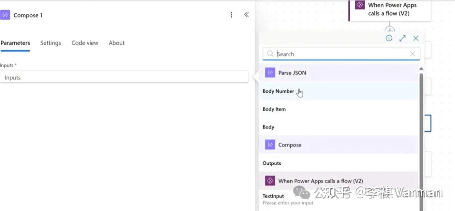This screenshot has height=211, width=455.
Task: Click the Compose 1 action icon
Action: pyautogui.click(x=5, y=15)
